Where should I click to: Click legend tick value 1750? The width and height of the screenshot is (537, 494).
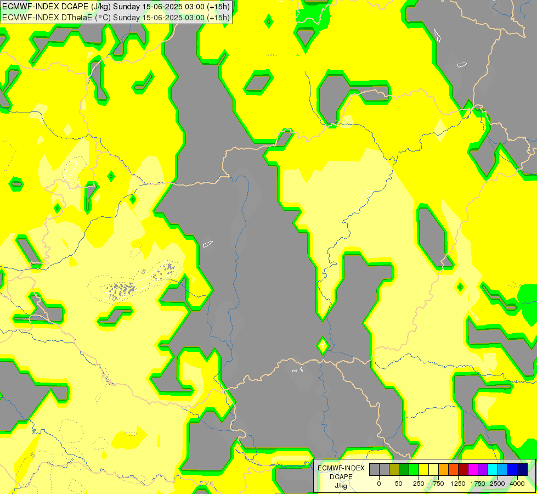click(x=478, y=484)
